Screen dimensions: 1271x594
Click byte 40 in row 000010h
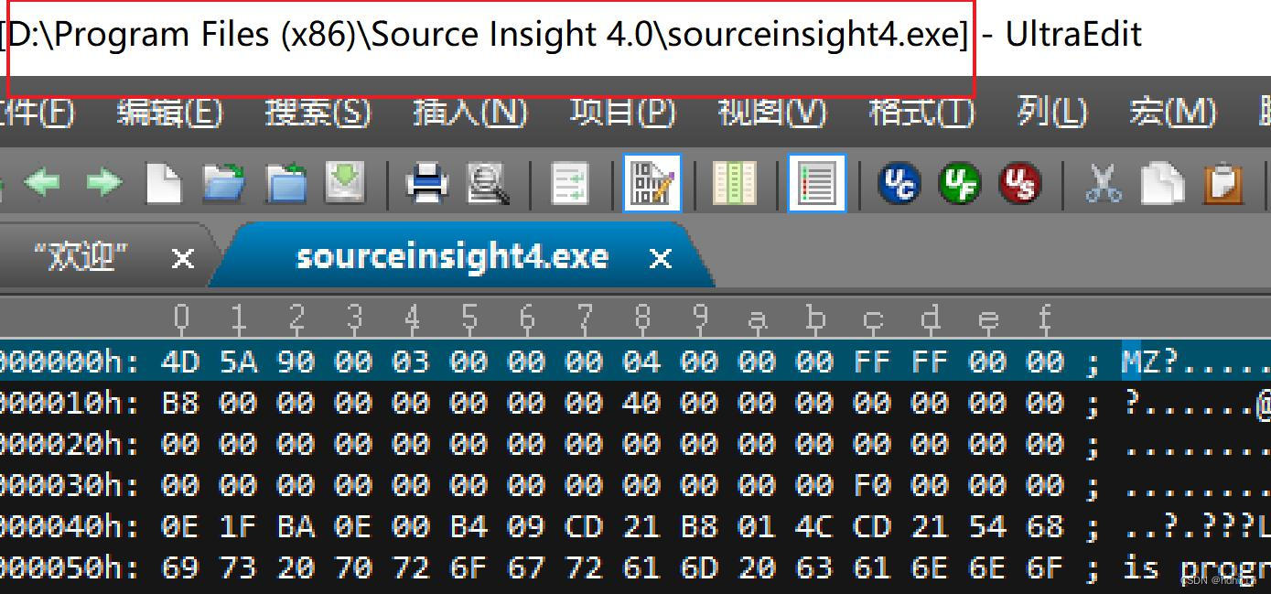click(641, 403)
